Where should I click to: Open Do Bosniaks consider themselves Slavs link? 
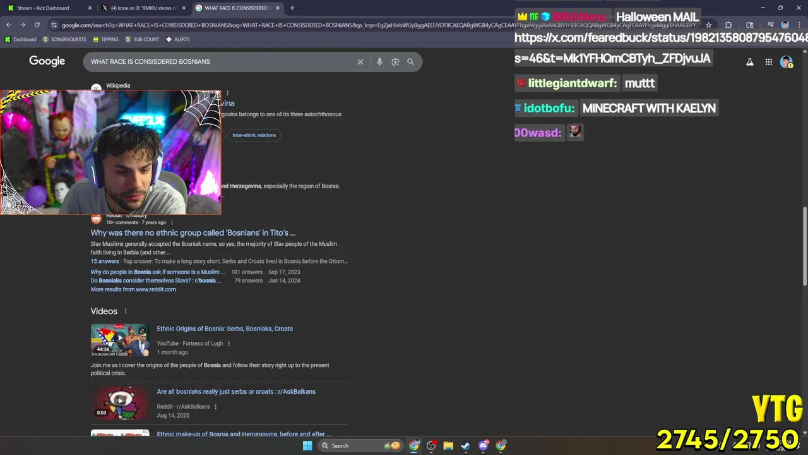155,281
